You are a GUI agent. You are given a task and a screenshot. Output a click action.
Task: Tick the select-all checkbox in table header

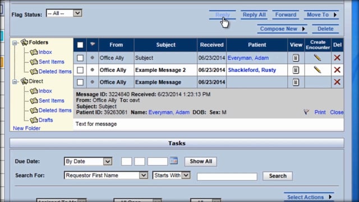80,45
